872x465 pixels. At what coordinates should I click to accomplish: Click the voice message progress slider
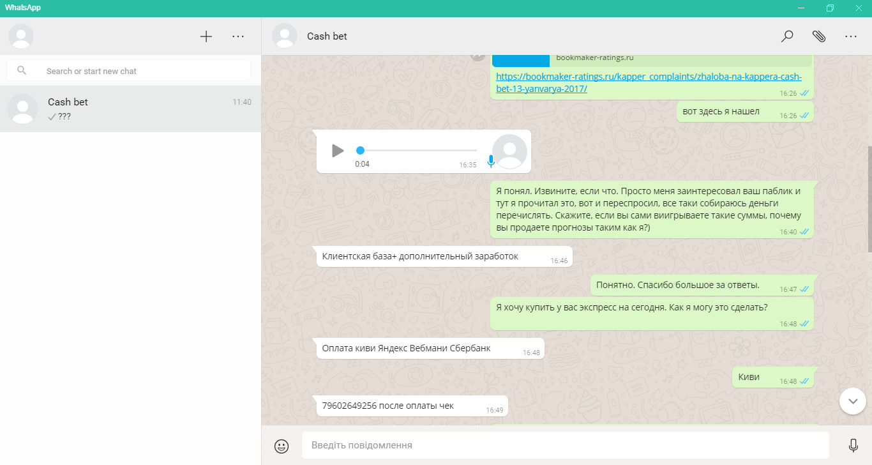[418, 151]
